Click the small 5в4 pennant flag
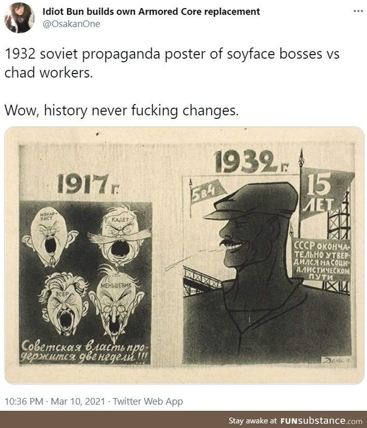Screen dimensions: 367x428 tap(206, 191)
